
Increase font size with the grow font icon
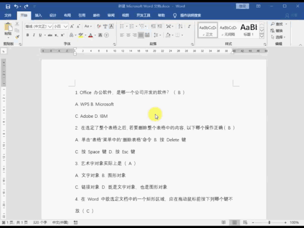click(x=72, y=26)
